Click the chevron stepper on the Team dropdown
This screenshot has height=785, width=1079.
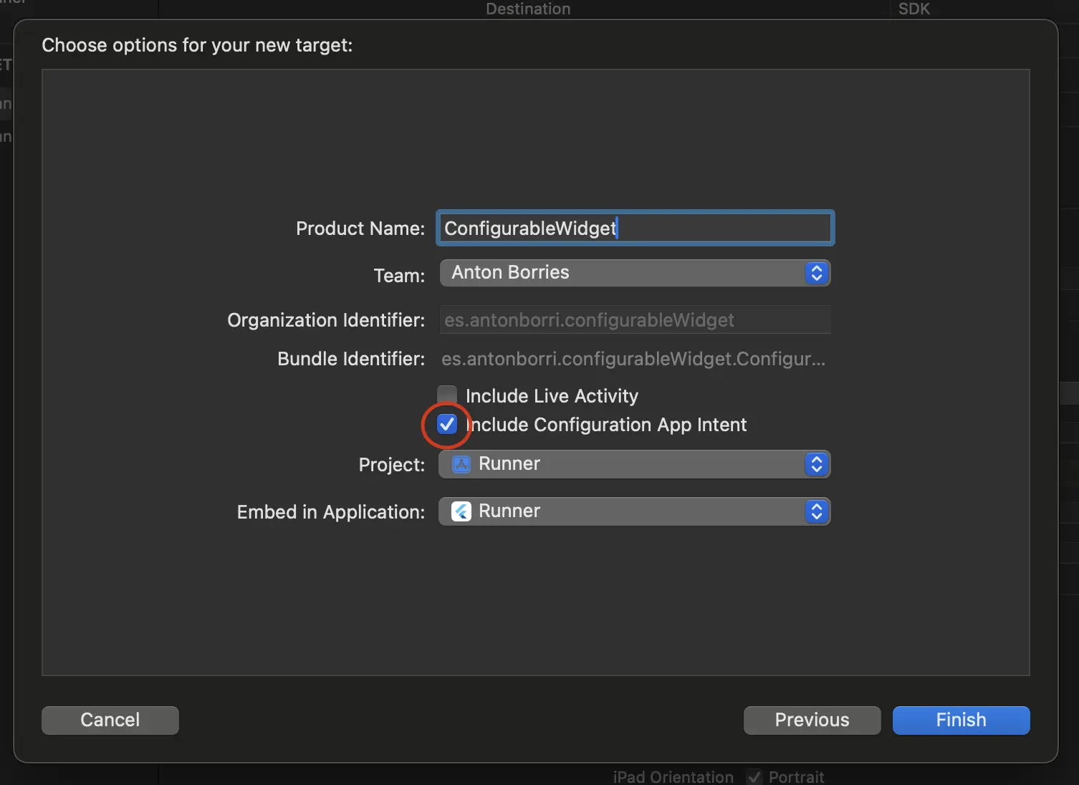coord(816,273)
